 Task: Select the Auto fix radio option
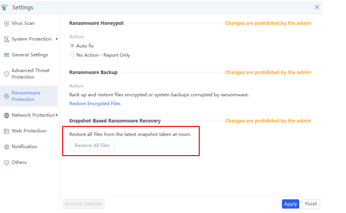(x=72, y=46)
